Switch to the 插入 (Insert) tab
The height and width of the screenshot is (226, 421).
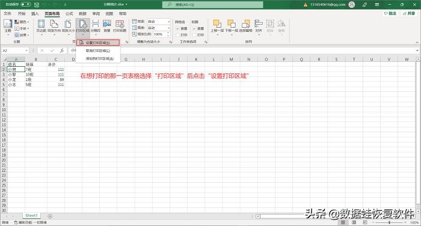[35, 13]
